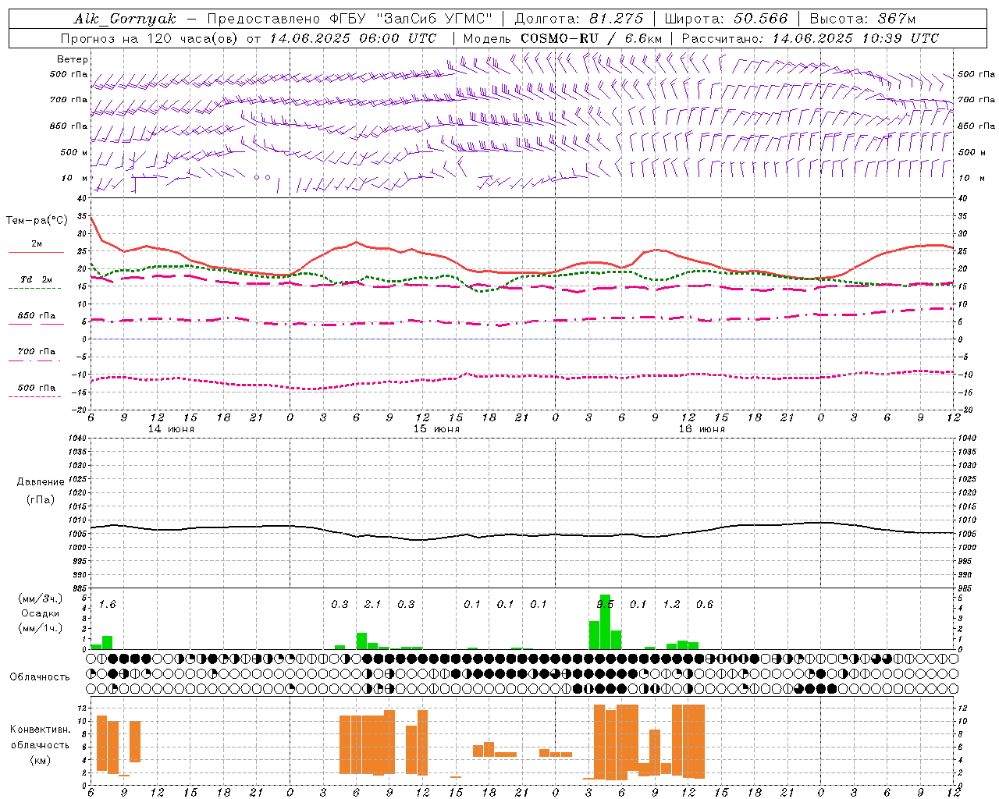
Task: Click the '(мм/1ч.)' precipitation unit label
Action: [41, 628]
